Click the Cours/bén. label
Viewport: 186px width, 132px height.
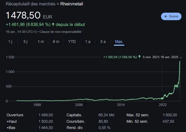coord(76,121)
